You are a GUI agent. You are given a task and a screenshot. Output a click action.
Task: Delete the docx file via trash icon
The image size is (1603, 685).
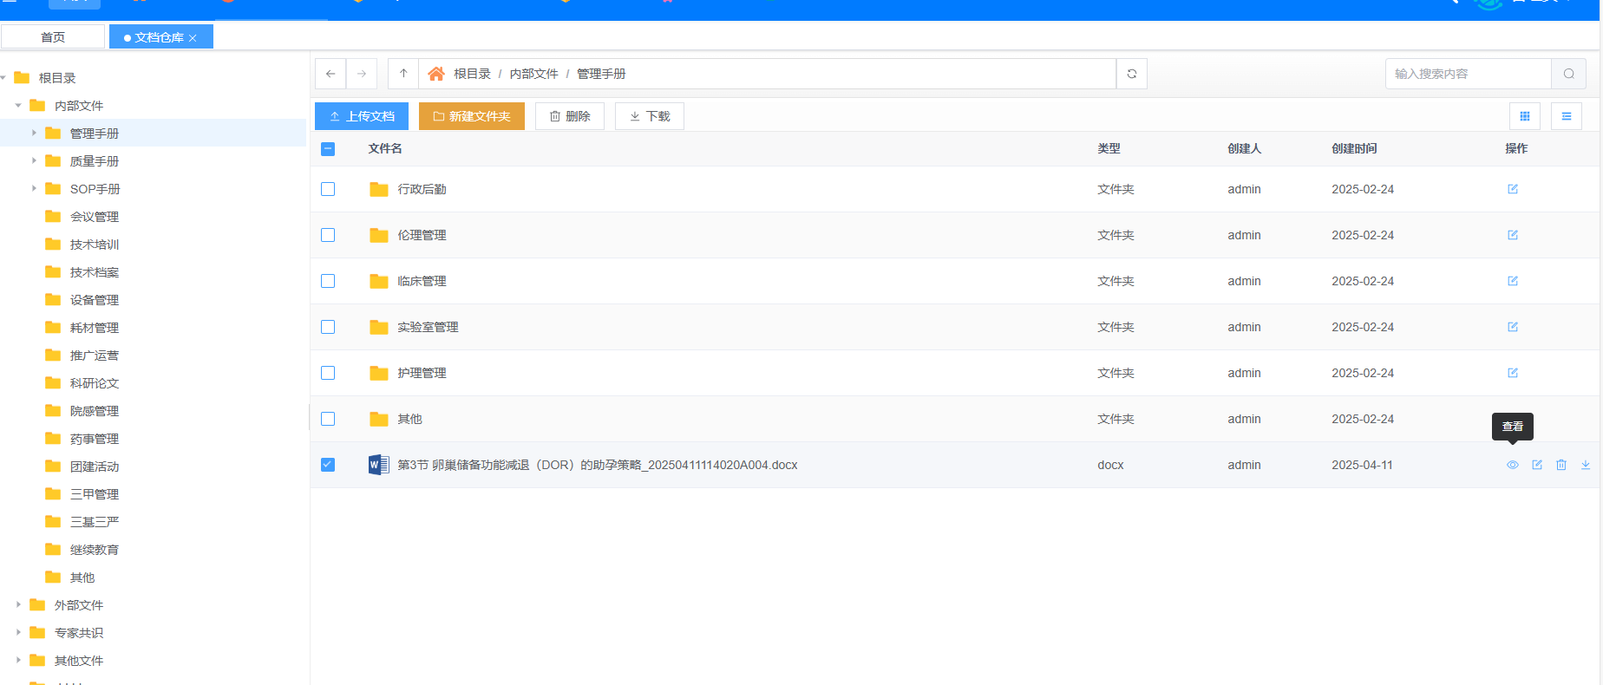(1561, 465)
